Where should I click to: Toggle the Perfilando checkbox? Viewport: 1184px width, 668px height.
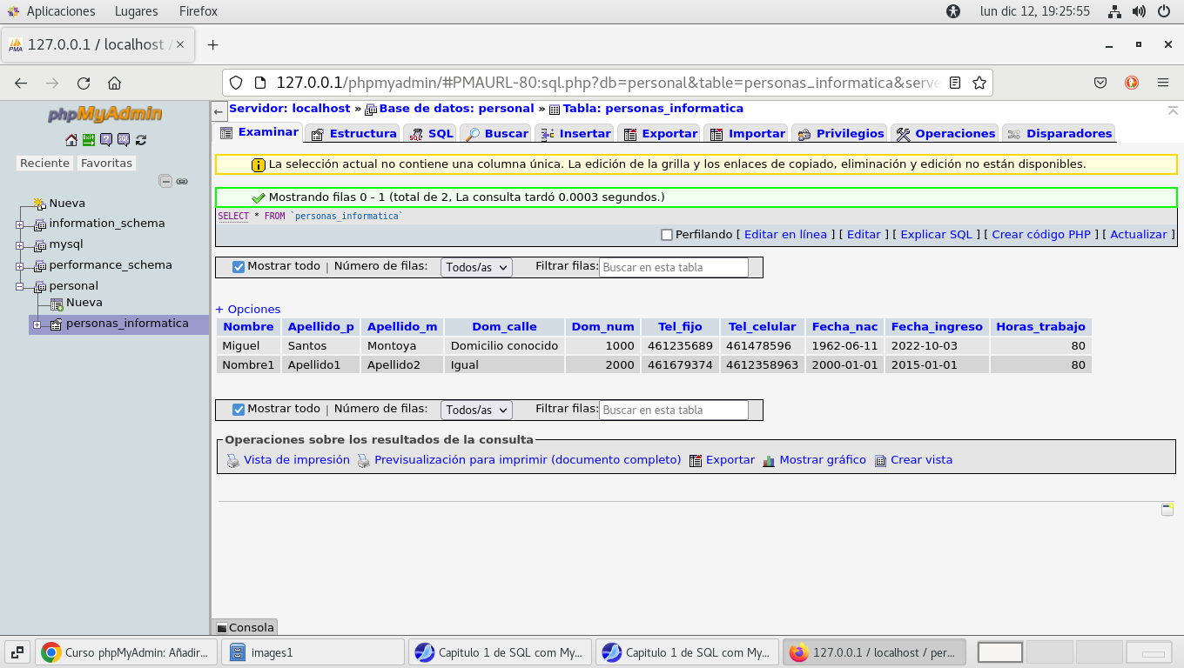(x=667, y=235)
